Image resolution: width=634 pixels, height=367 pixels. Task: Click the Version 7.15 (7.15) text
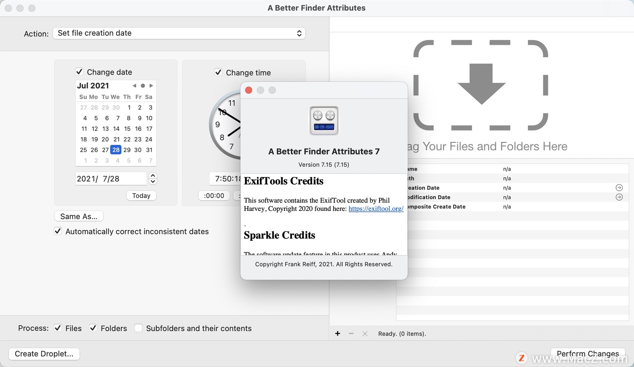(324, 164)
